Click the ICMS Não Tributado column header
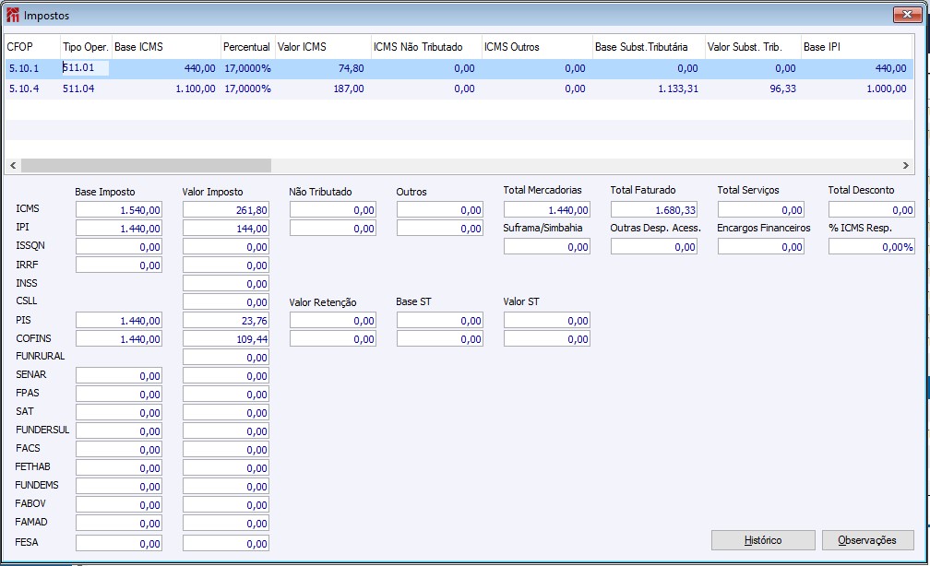This screenshot has width=930, height=566. 426,47
